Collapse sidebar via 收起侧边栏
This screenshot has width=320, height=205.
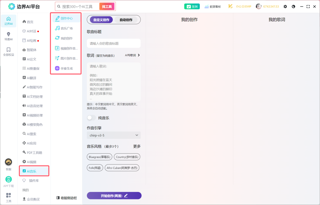click(x=67, y=198)
